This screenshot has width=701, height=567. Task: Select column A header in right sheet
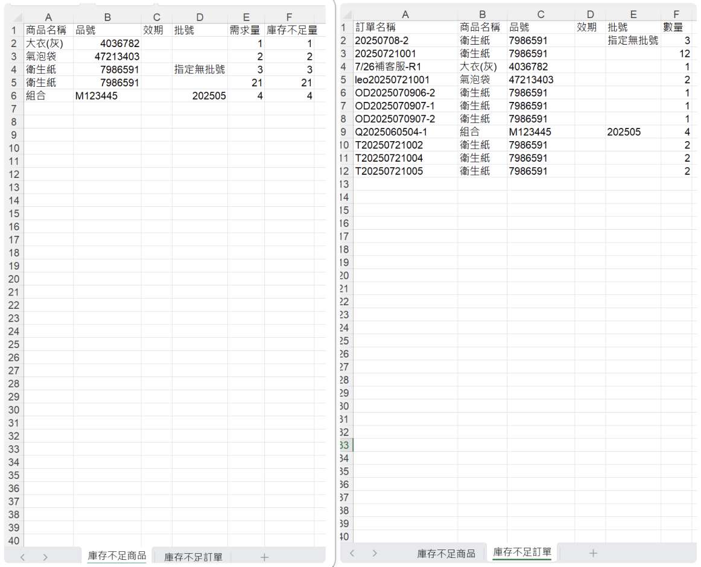coord(405,14)
